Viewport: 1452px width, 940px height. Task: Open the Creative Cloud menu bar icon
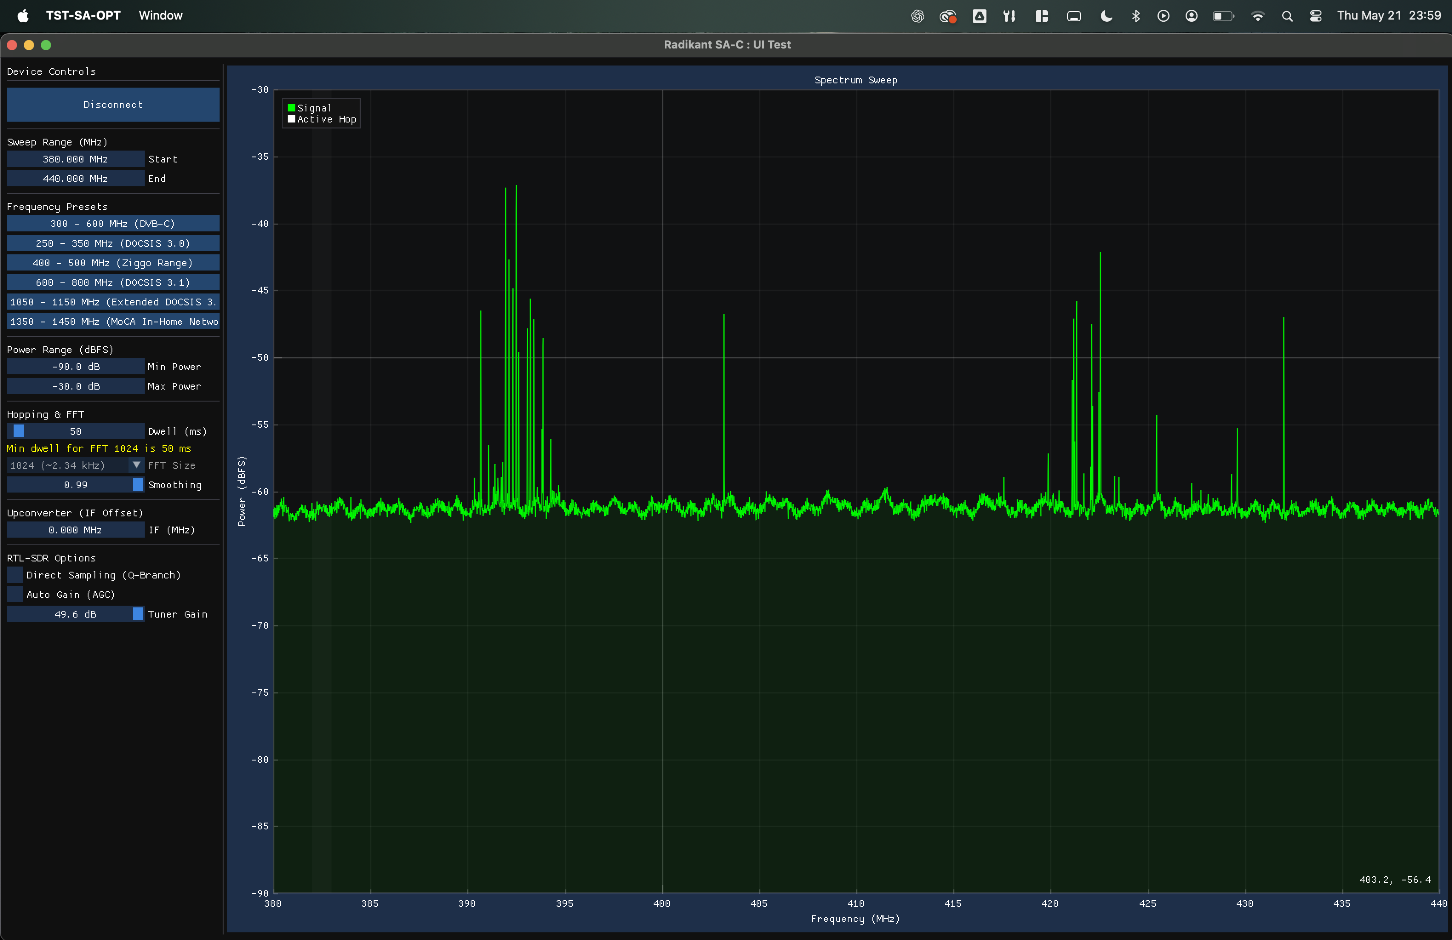(947, 16)
